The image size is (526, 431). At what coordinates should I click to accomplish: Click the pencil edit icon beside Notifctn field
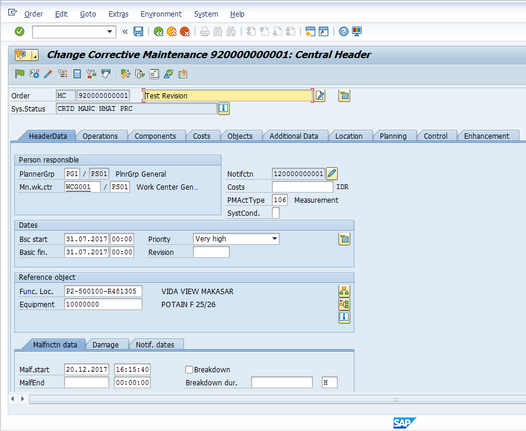[x=331, y=174]
